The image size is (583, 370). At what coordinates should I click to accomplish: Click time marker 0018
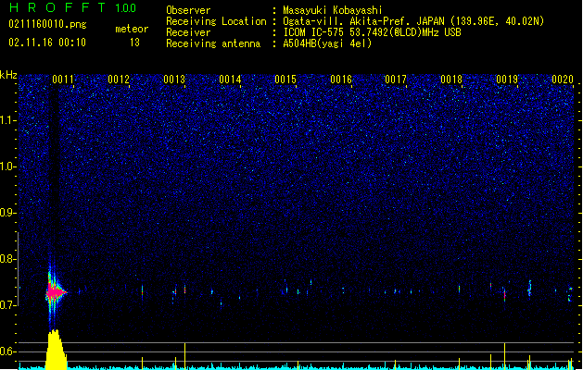[451, 80]
